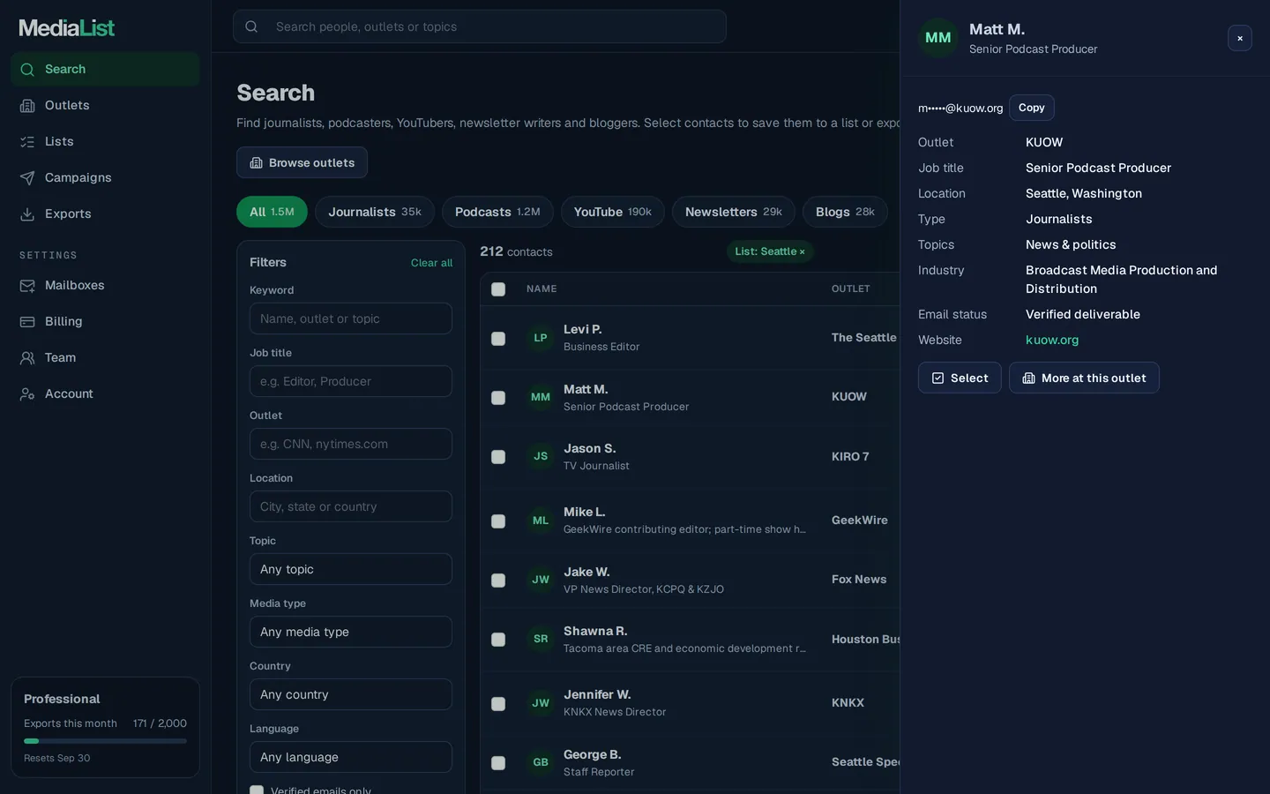
Task: Switch to the Blogs tab
Action: (x=845, y=212)
